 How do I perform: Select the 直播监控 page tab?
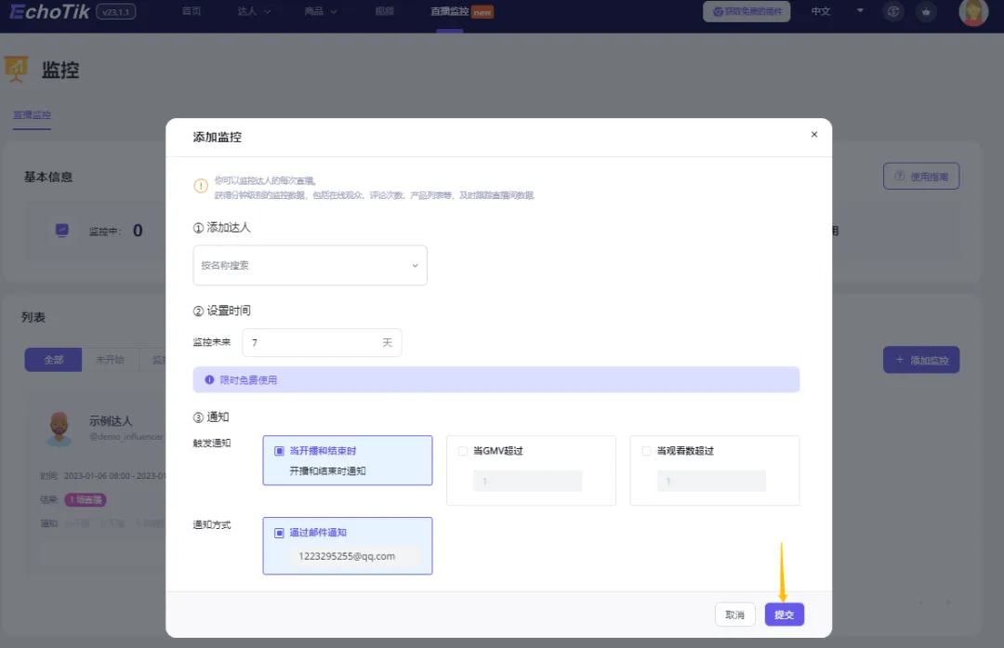(x=32, y=114)
